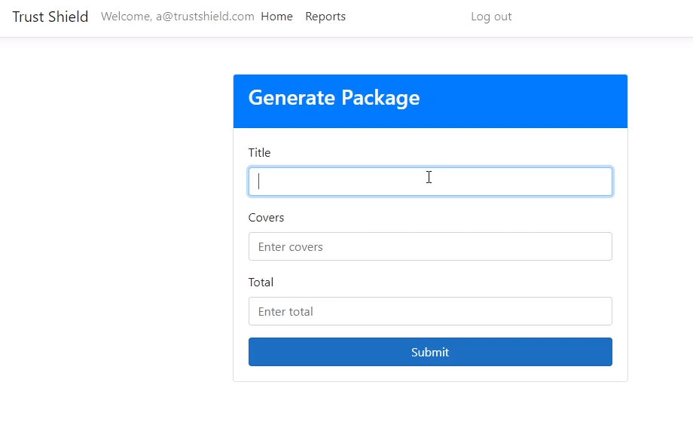The height and width of the screenshot is (440, 693).
Task: Click the right end of the Title field
Action: [599, 182]
